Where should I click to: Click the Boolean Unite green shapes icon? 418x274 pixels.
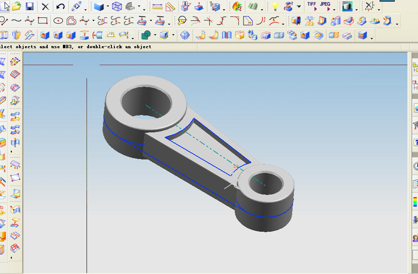(x=146, y=35)
